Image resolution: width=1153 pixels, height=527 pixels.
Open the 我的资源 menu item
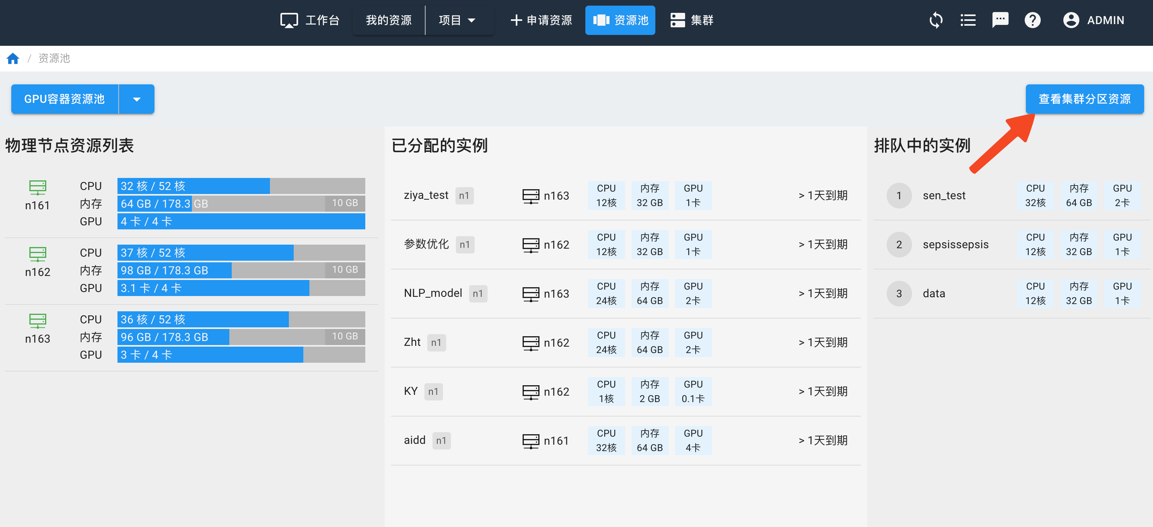pos(389,20)
